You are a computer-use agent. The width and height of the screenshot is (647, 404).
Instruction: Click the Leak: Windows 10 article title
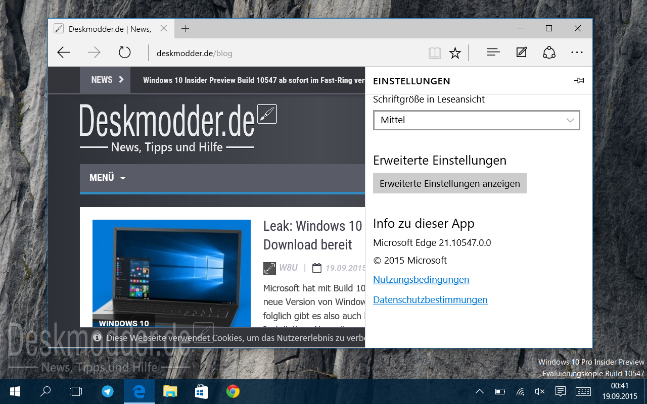click(x=313, y=235)
